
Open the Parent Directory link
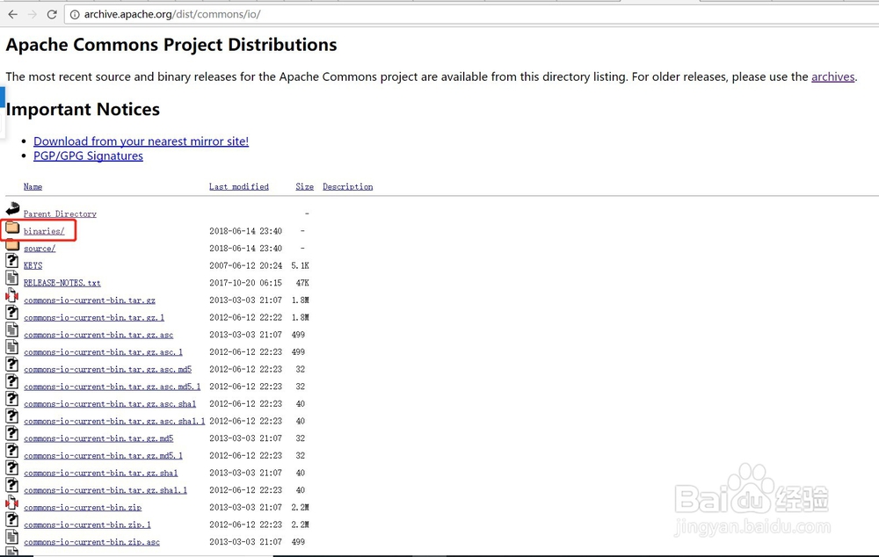[60, 214]
